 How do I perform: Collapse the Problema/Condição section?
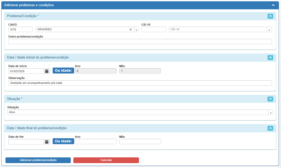pyautogui.click(x=270, y=16)
